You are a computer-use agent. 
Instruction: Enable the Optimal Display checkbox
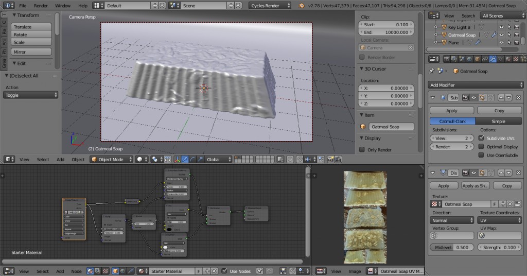[482, 147]
